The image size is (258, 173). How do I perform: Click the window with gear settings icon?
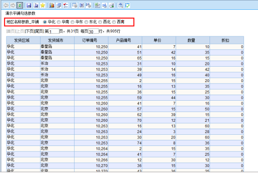coord(75,6)
